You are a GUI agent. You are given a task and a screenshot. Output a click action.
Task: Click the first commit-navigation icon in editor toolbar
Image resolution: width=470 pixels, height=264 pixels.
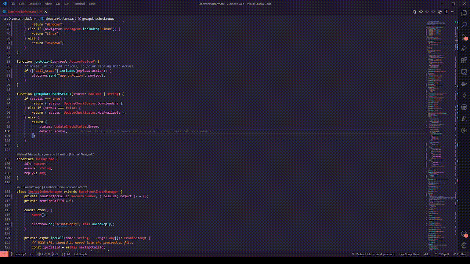pyautogui.click(x=421, y=12)
